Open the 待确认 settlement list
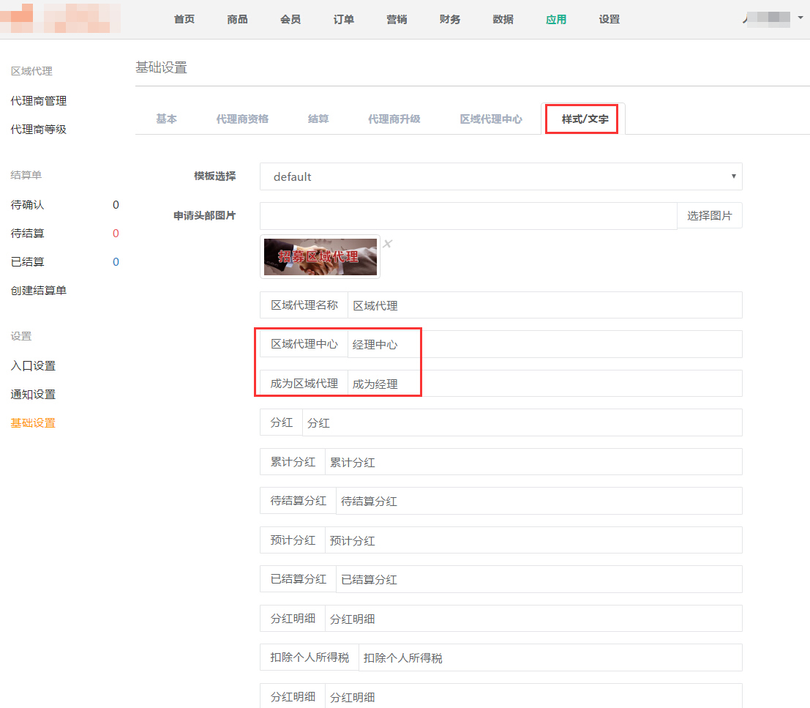Viewport: 810px width, 708px height. tap(28, 205)
